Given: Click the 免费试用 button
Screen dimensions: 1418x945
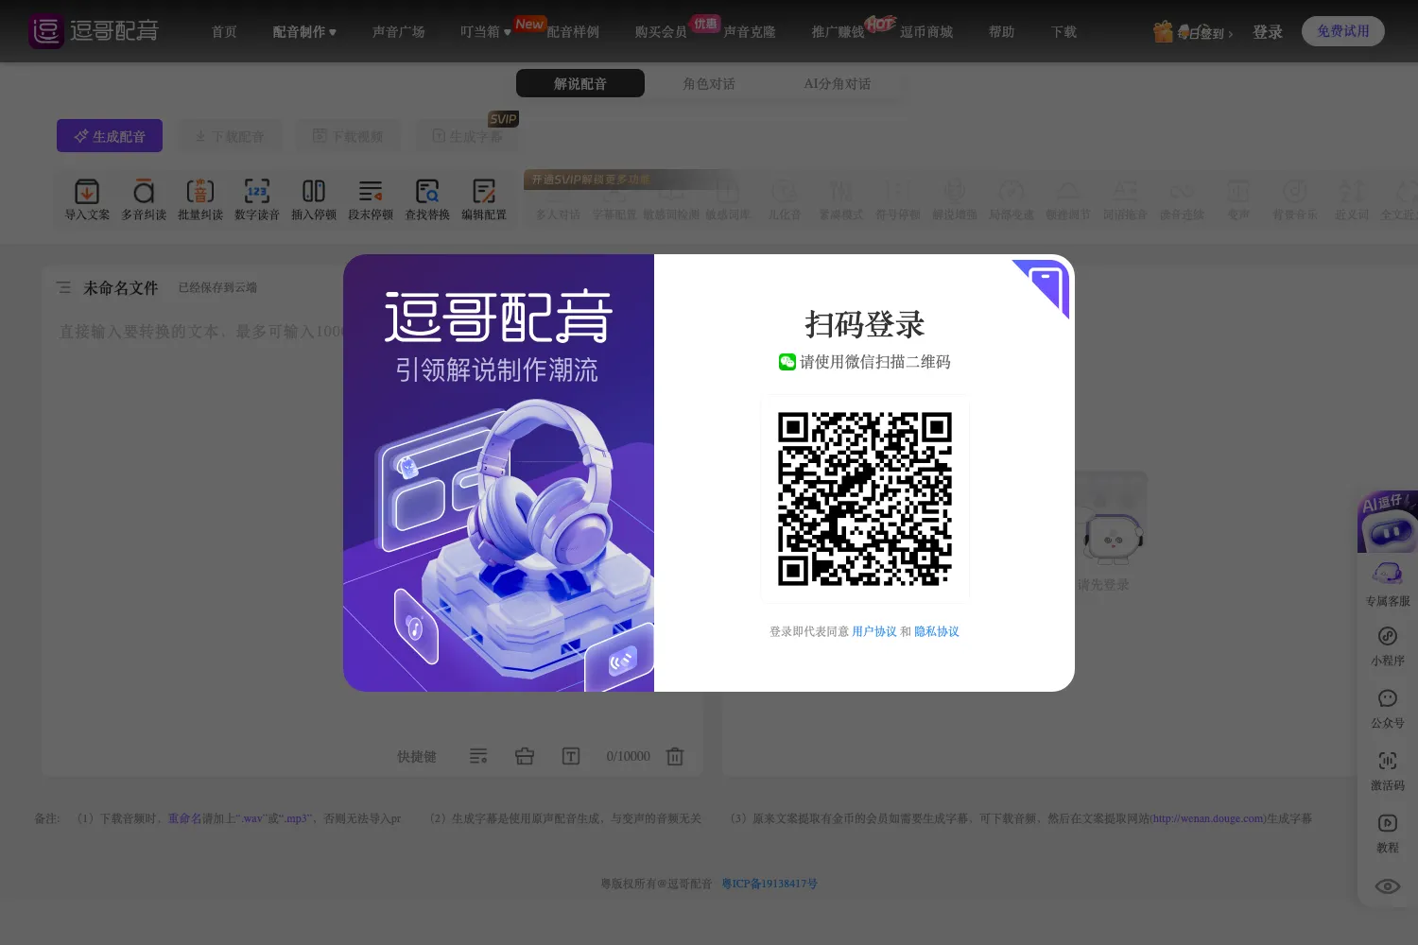Looking at the screenshot, I should tap(1343, 31).
